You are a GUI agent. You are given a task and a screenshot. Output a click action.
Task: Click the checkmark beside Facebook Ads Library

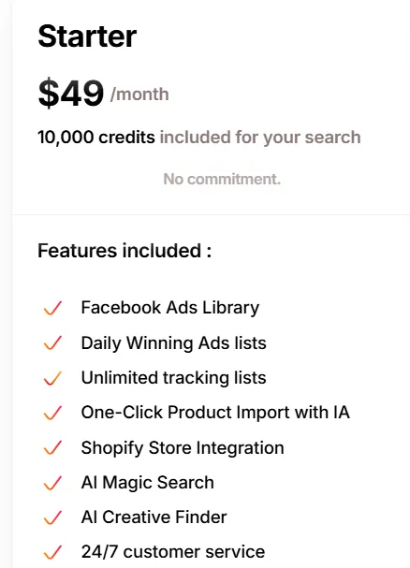pos(52,308)
